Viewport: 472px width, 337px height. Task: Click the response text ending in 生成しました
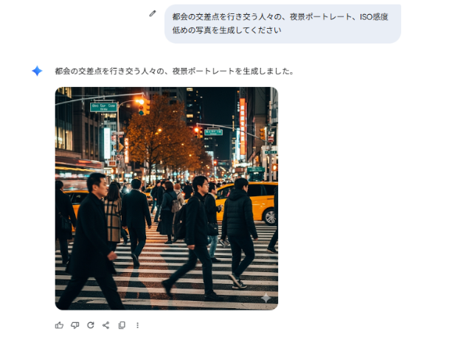coord(174,72)
